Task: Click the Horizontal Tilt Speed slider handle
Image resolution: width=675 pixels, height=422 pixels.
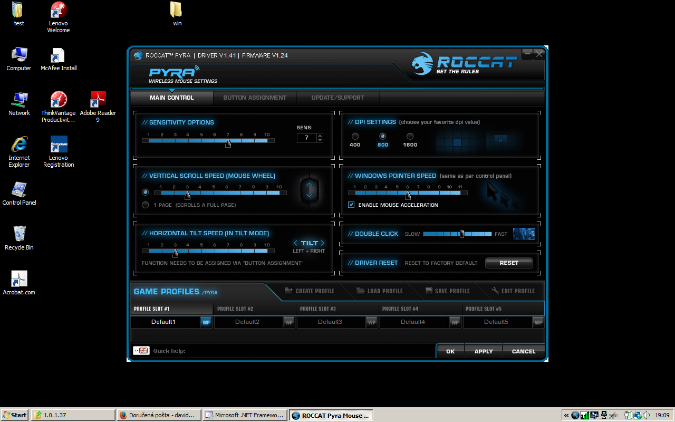Action: coord(175,253)
